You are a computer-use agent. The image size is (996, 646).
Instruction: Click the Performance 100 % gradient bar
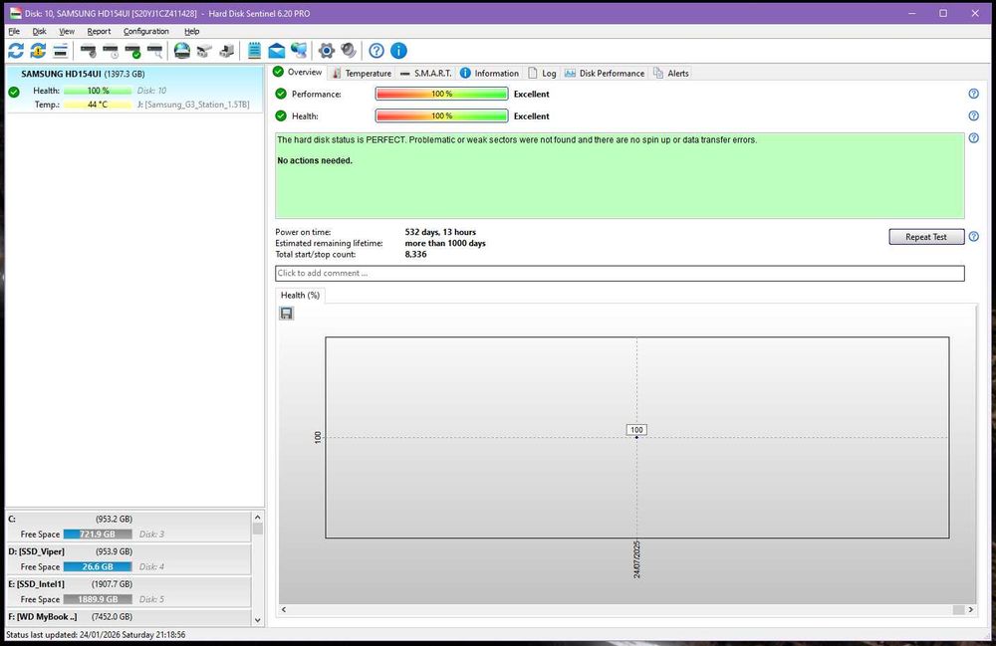click(441, 94)
